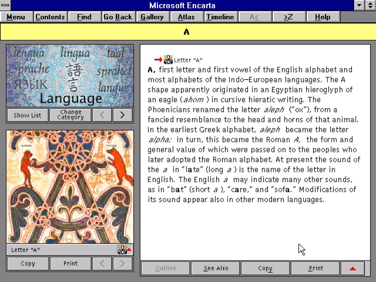This screenshot has width=376, height=282.
Task: Click the Letter "A" caption above article text
Action: click(188, 60)
